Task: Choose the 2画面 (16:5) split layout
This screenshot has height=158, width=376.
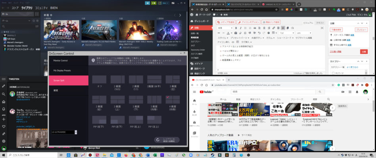Action: click(117, 79)
